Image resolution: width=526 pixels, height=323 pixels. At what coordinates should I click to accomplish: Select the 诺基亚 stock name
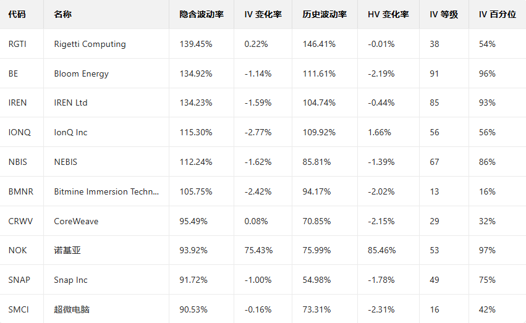[x=67, y=250]
